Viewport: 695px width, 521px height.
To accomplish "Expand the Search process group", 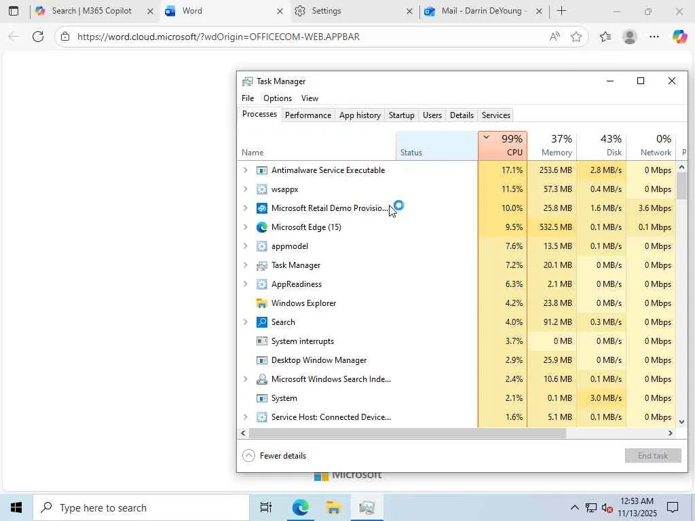I will 246,322.
